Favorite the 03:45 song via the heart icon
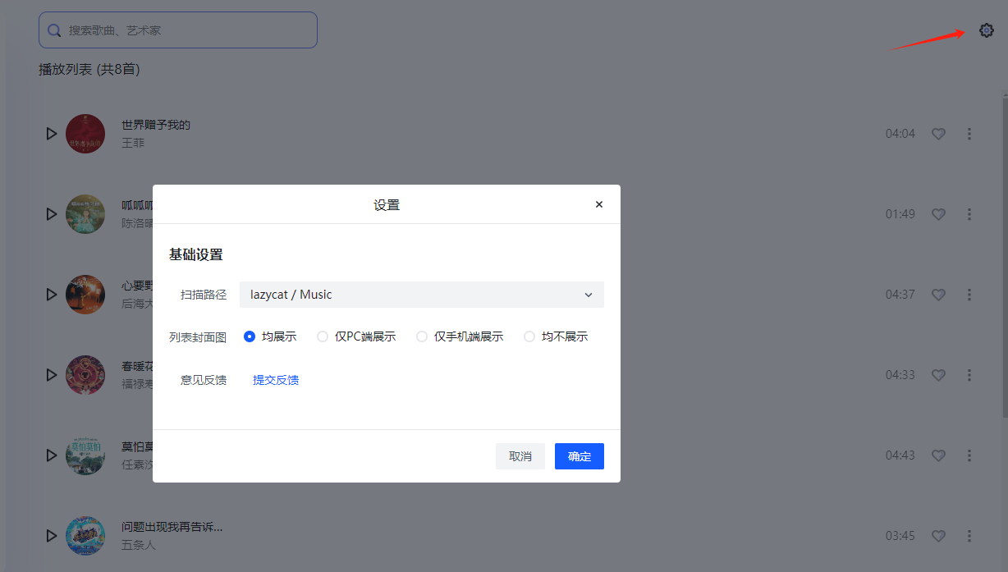Screen dimensions: 1008x572 (938, 536)
